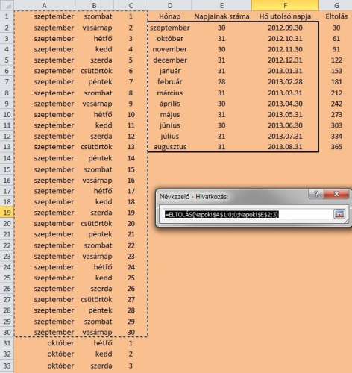352x373 pixels.
Task: Click the december cell in Hónap column
Action: [x=170, y=60]
